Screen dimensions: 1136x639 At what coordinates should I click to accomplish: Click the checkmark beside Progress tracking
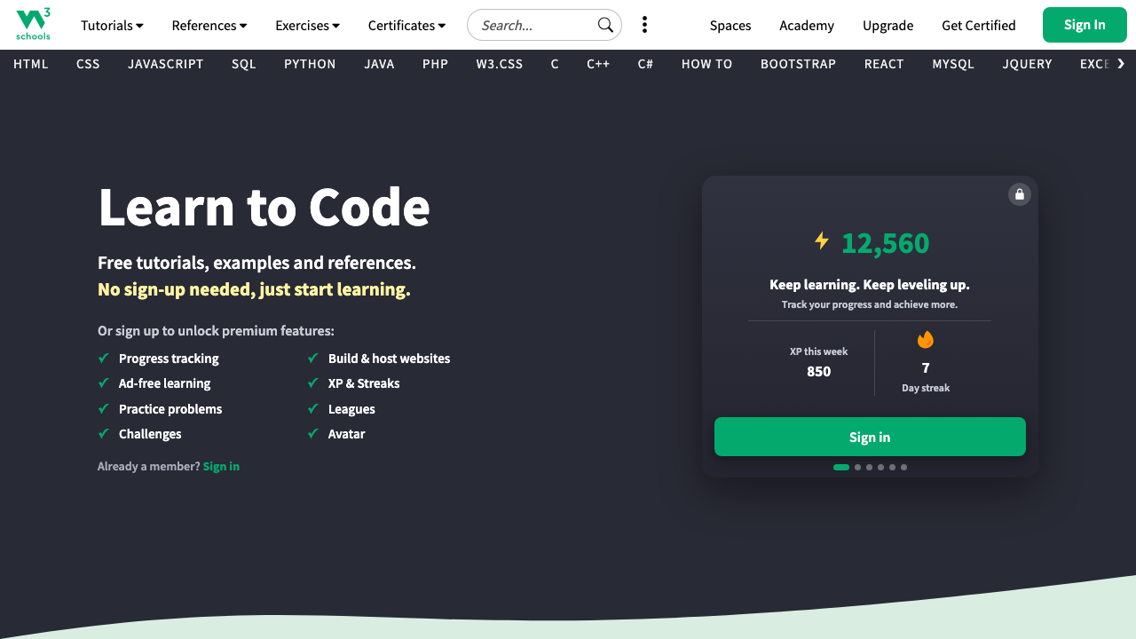[x=103, y=359]
